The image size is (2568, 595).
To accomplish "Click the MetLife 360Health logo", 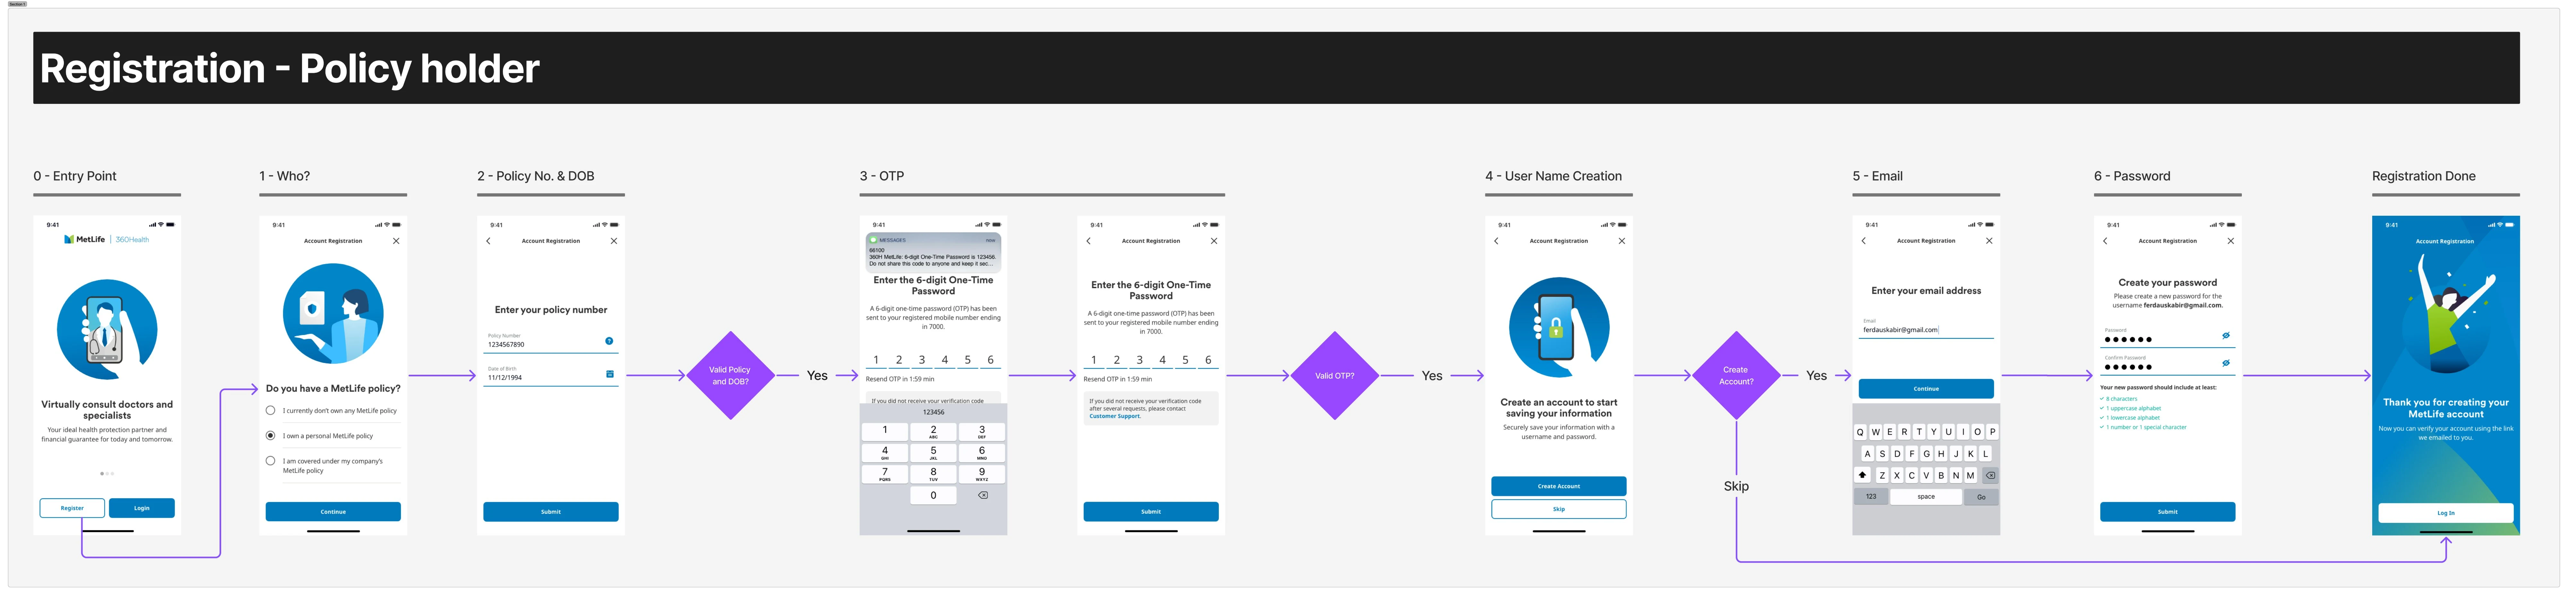I will coord(107,240).
